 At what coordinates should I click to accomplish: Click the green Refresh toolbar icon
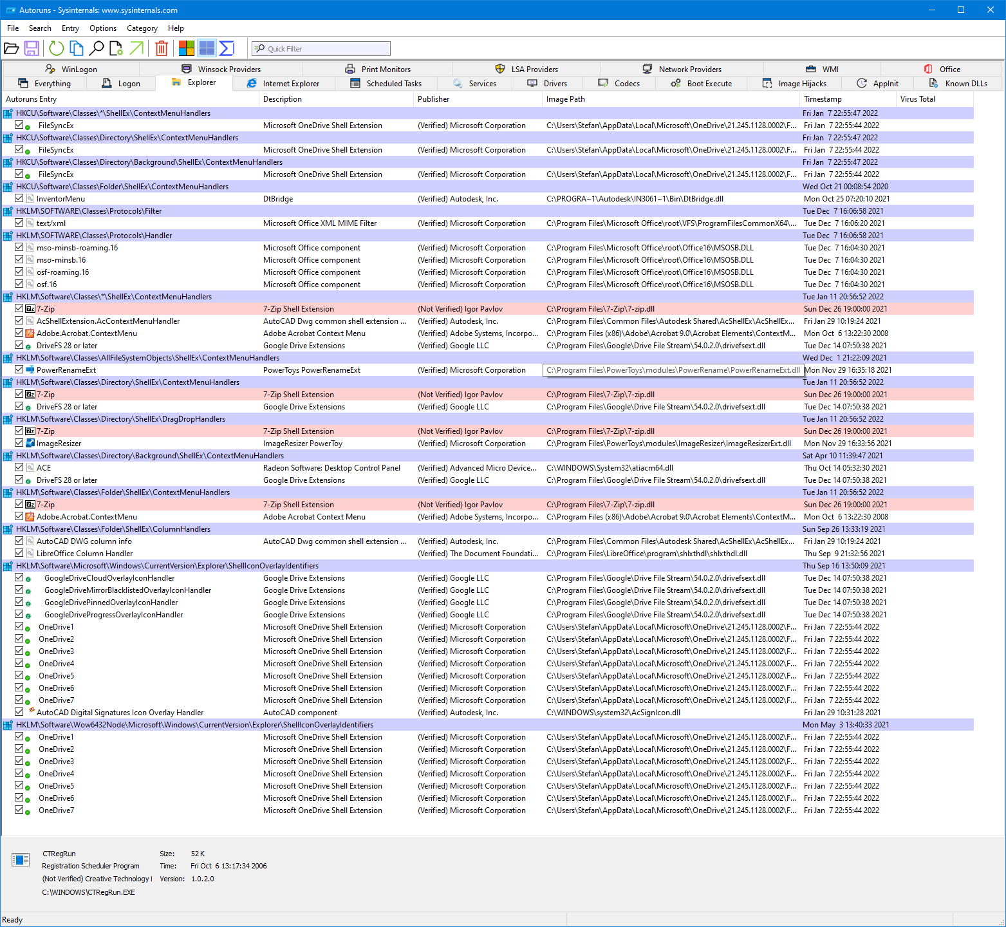click(57, 48)
